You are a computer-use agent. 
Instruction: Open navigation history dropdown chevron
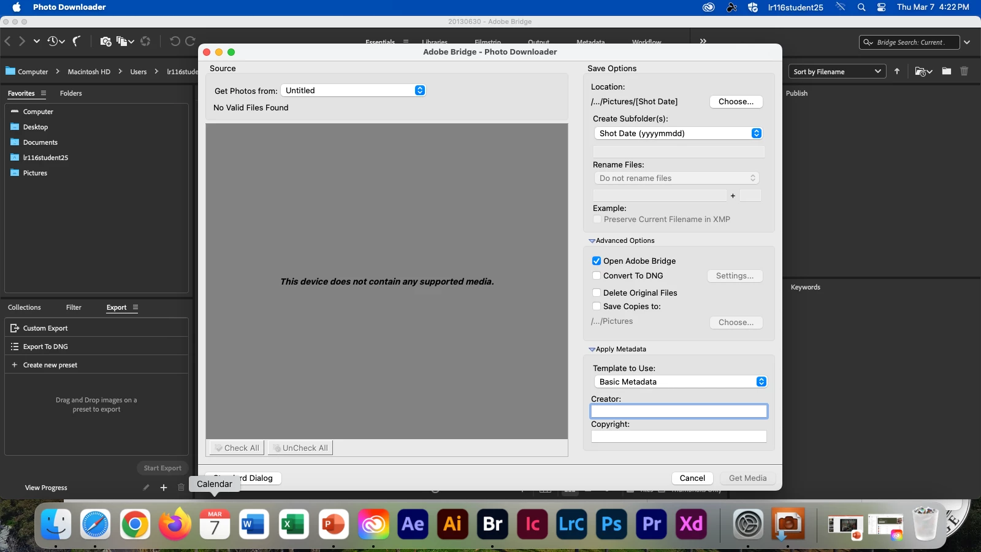[37, 41]
